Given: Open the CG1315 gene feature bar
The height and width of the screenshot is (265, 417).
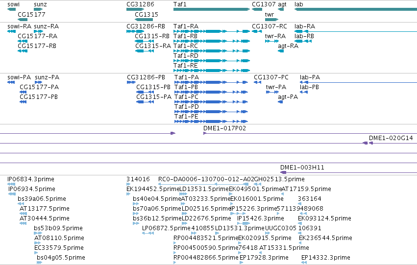Looking at the screenshot, I should [x=144, y=20].
